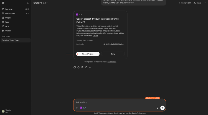Click the CJA chip in the composer
Screen dimensions: 208x115
(x=83, y=108)
